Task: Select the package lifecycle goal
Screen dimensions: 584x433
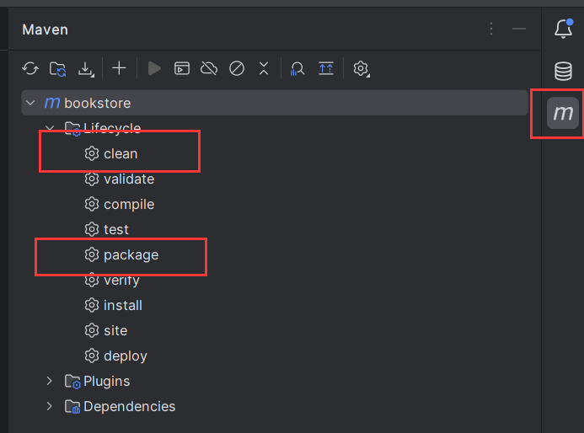Action: point(131,254)
